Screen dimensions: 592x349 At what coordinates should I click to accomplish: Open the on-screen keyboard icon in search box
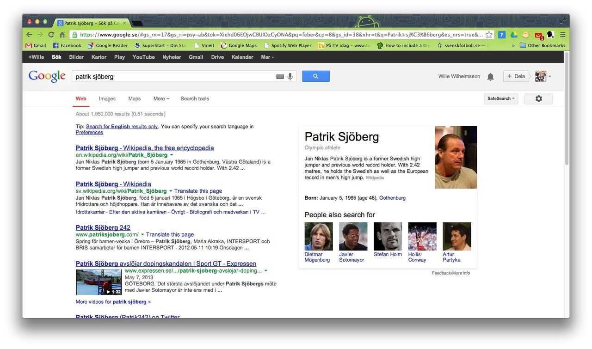[280, 77]
